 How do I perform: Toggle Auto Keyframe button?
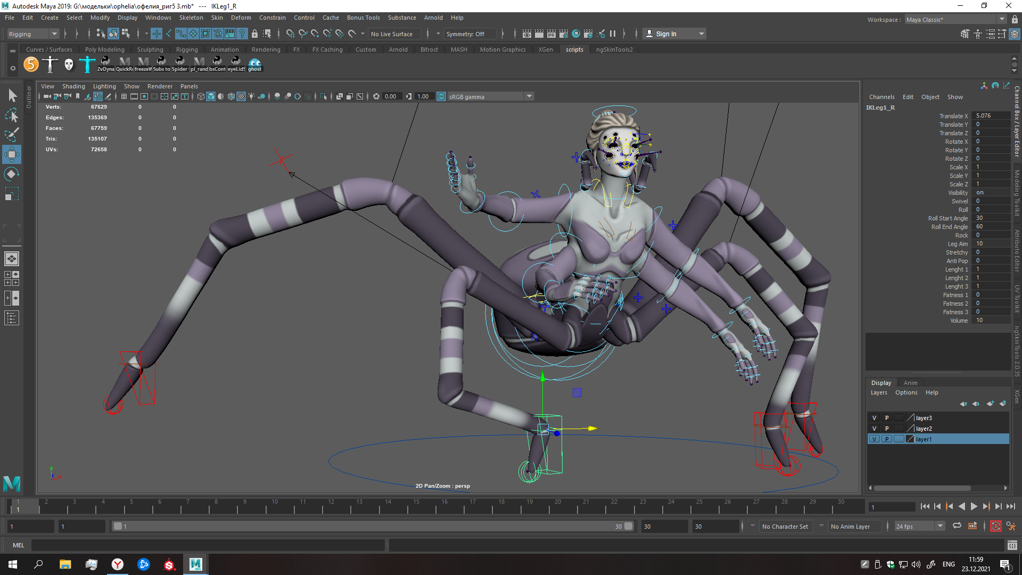click(x=995, y=527)
